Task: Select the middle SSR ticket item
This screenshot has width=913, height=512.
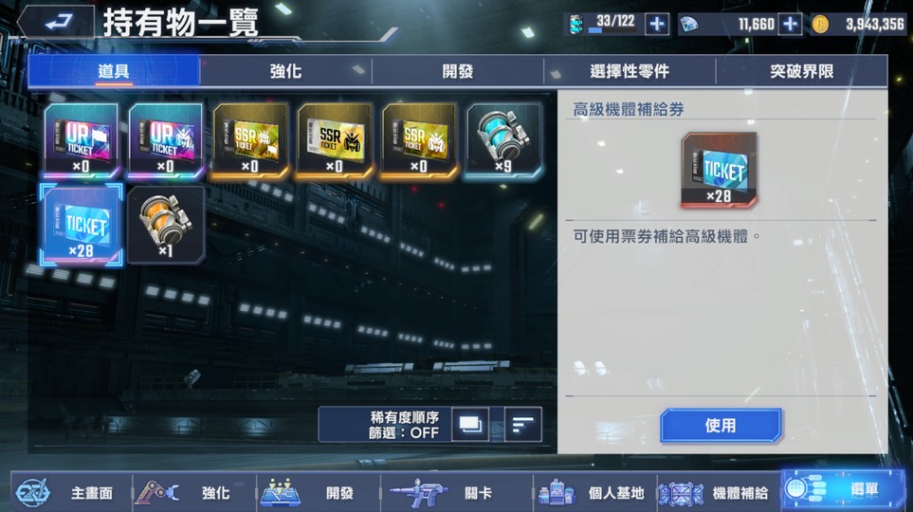Action: (335, 140)
